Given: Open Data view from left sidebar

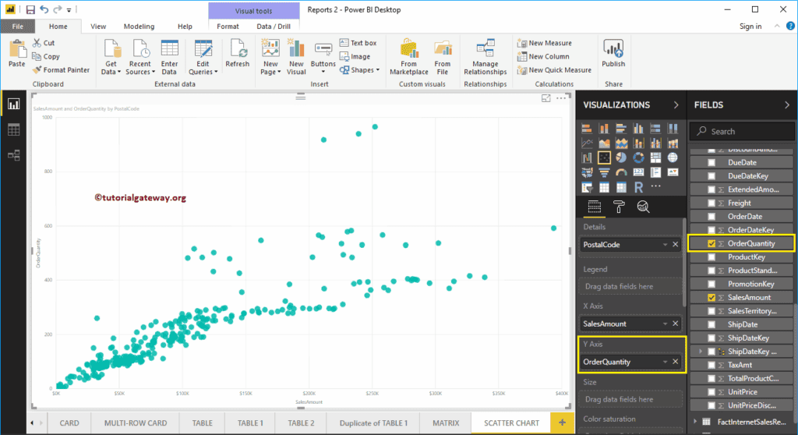Looking at the screenshot, I should coord(14,130).
